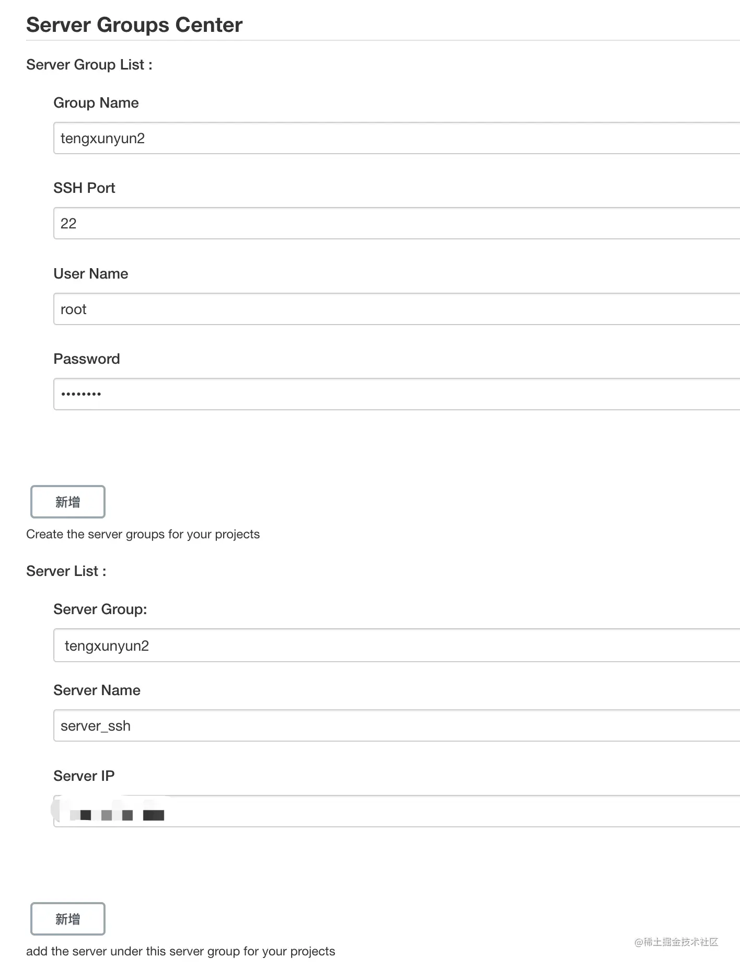Click the 'Server Group List :' label
The height and width of the screenshot is (969, 740).
click(x=89, y=65)
